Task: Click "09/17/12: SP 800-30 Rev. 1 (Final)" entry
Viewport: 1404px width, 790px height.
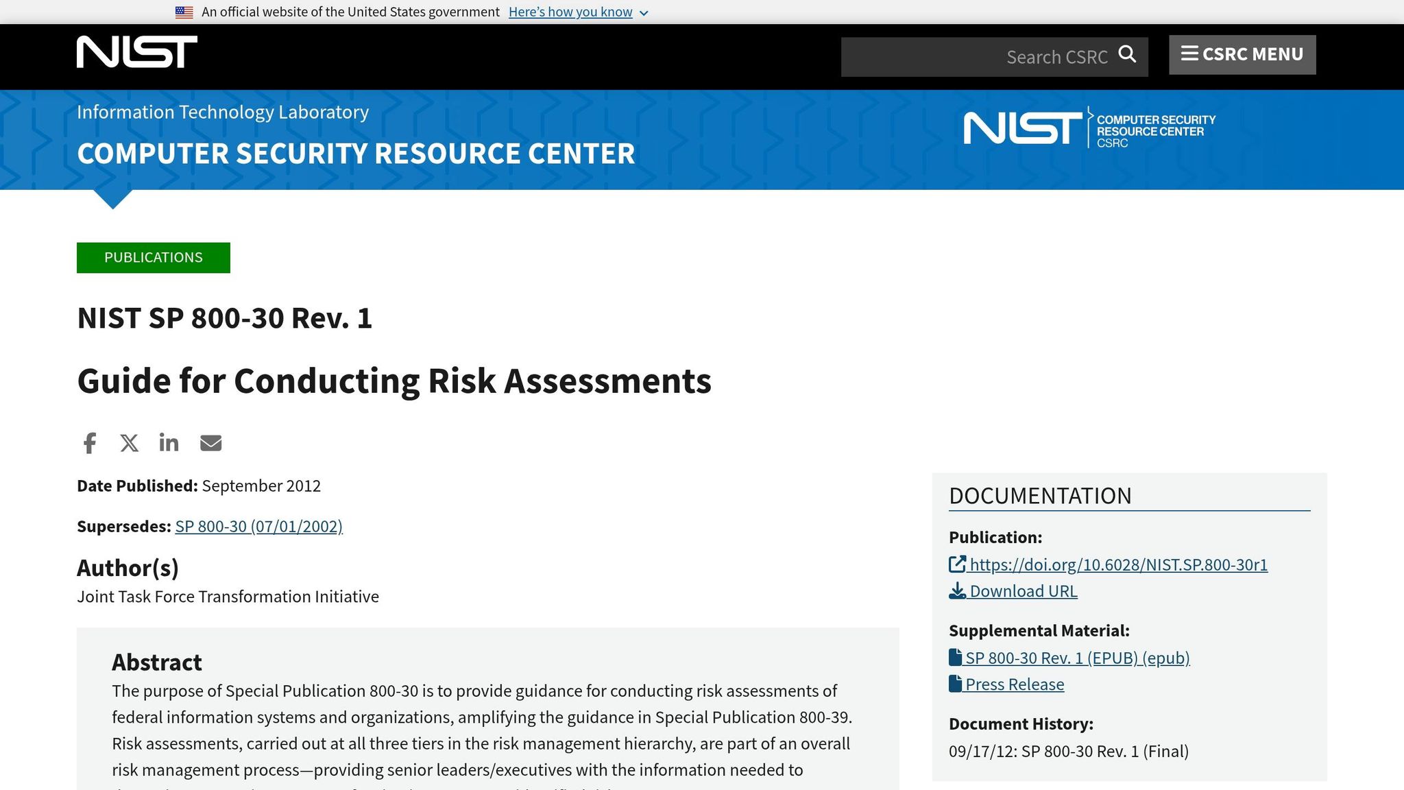Action: (x=1069, y=752)
